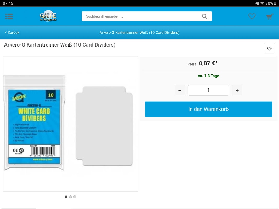Screen dimensions: 279x209
Task: Tap the Arkero-G Kartentrenner Weiß heading below the bar
Action: tap(60, 45)
